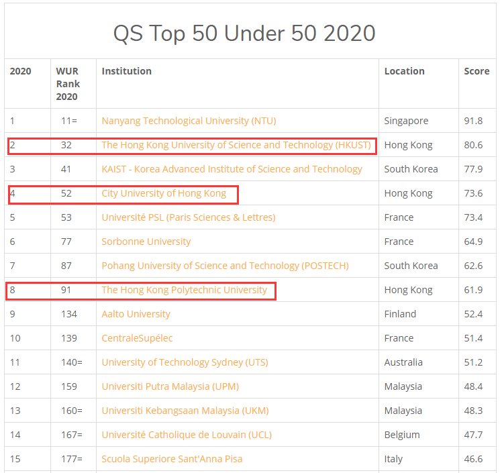The height and width of the screenshot is (473, 500).
Task: Click the WUR Rank 2020 column header
Action: pyautogui.click(x=68, y=84)
